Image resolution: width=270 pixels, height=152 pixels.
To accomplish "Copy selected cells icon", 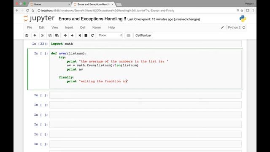I will point(50,35).
